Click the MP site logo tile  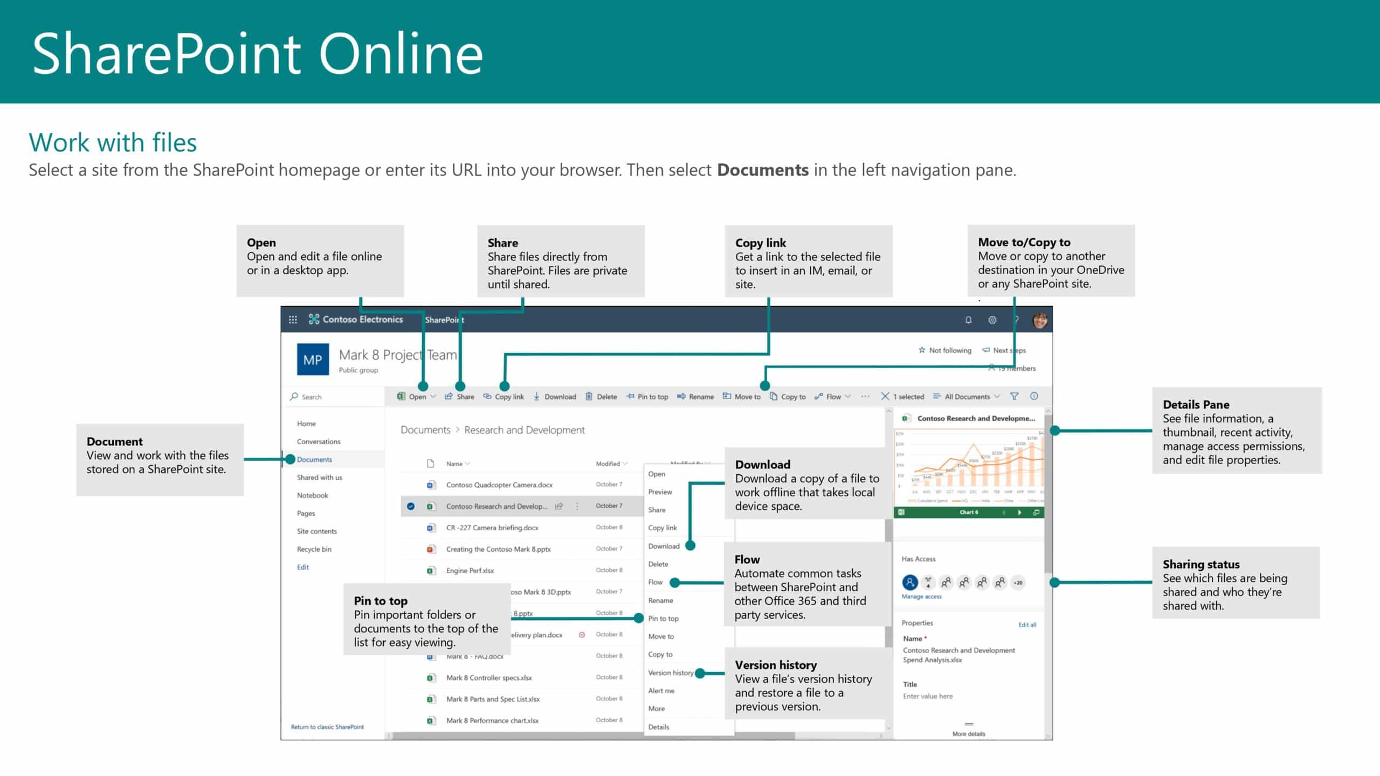point(313,359)
